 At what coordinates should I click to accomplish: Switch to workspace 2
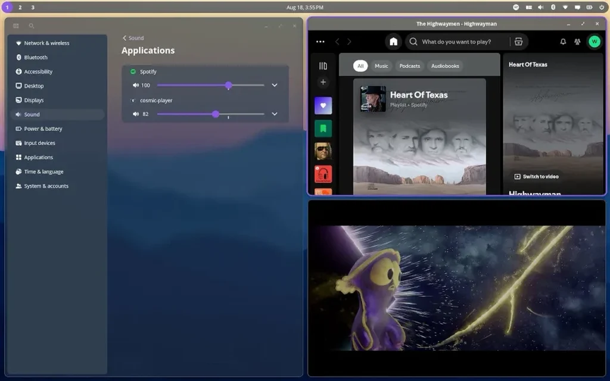pos(20,7)
